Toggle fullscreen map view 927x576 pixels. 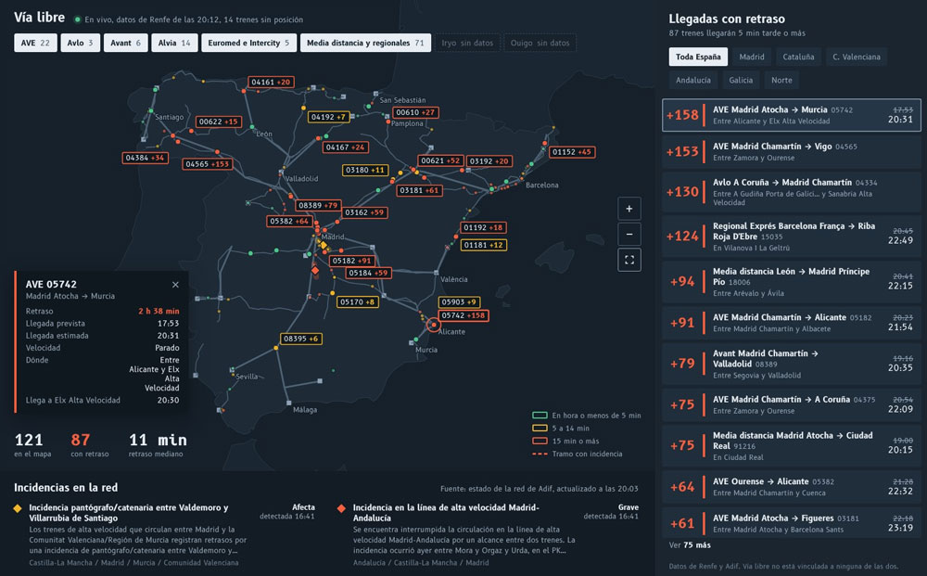[x=629, y=260]
